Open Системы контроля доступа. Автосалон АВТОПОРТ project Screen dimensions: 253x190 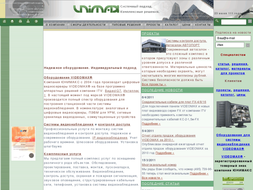186,43
